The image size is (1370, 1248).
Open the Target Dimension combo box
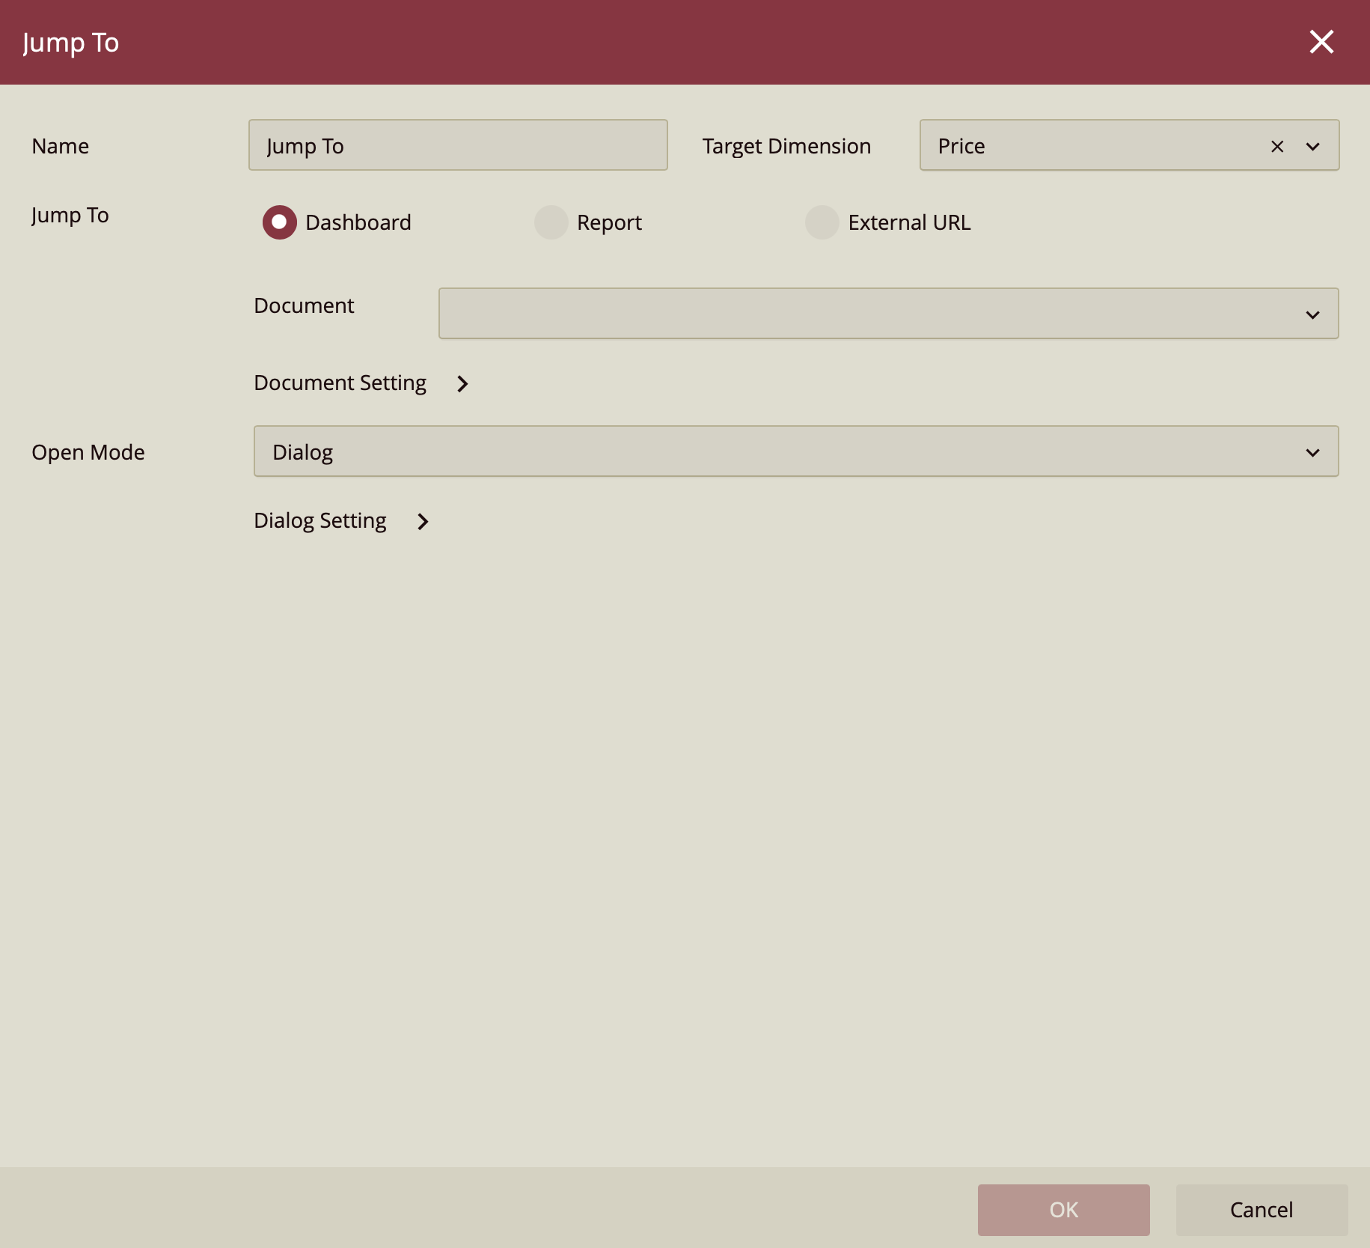pyautogui.click(x=1085, y=145)
